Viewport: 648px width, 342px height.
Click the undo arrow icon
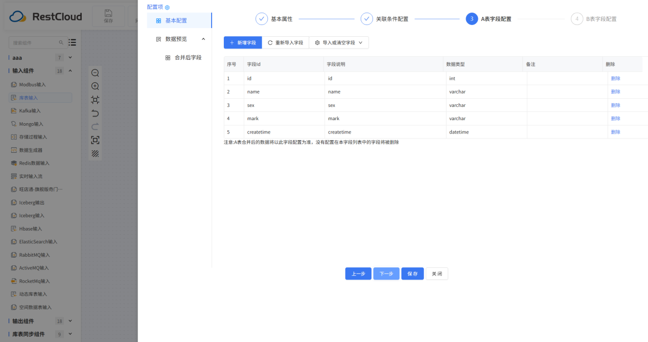95,113
